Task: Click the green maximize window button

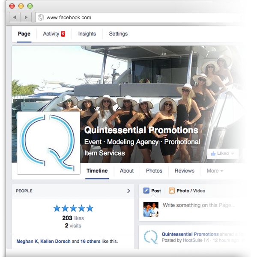Action: click(30, 6)
